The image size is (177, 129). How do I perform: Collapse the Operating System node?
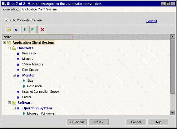click(x=14, y=108)
